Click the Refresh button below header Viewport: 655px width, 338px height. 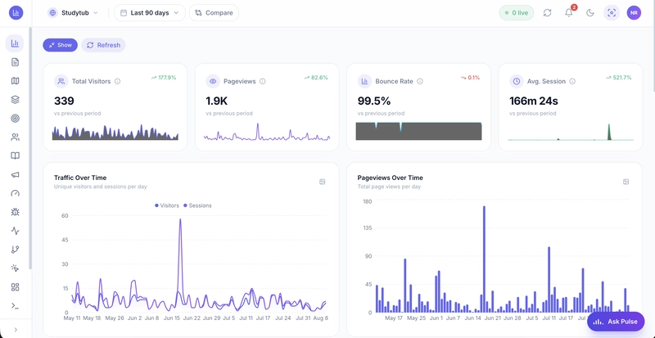(x=103, y=45)
